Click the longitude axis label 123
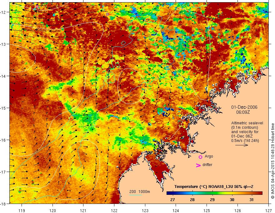Image resolution: width=275 pixels, height=213 pixels. (145, 210)
